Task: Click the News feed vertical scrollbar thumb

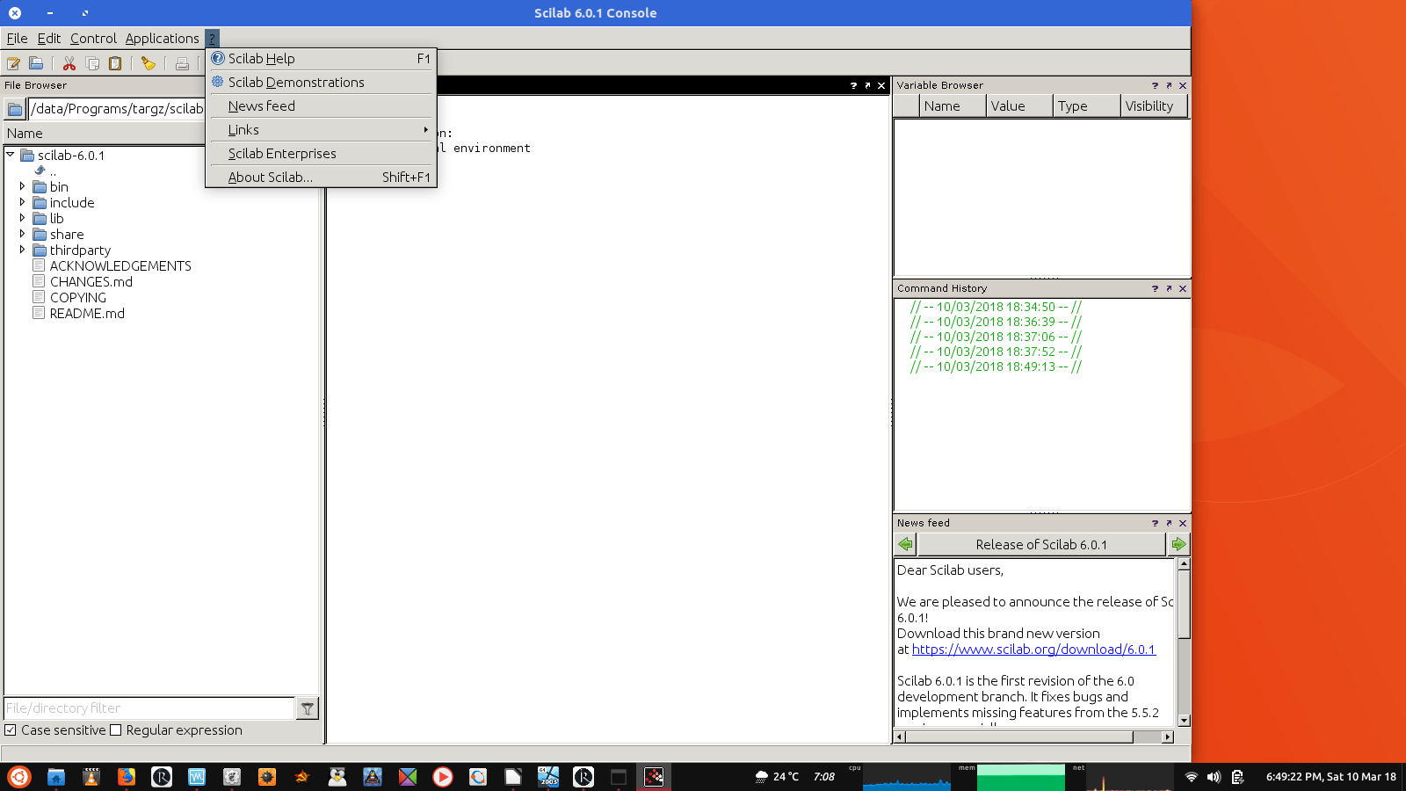Action: click(1184, 604)
